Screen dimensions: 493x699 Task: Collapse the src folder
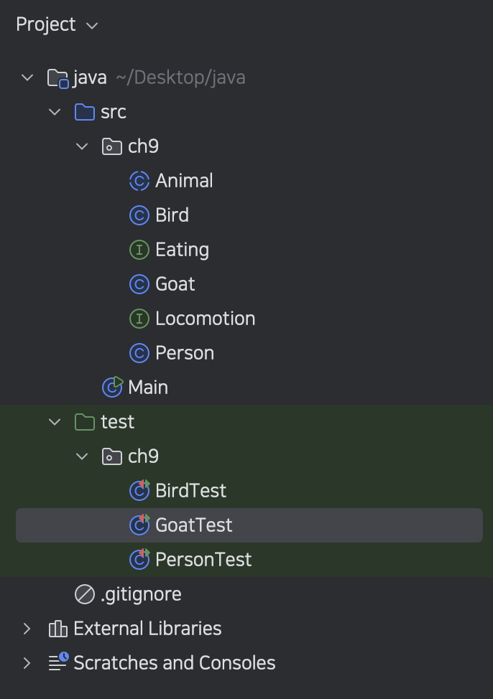tap(55, 112)
